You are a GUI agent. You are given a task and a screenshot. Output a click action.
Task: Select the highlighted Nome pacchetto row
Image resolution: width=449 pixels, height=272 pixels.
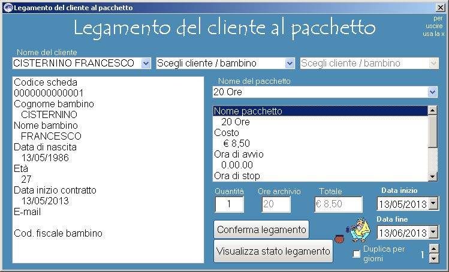point(320,111)
